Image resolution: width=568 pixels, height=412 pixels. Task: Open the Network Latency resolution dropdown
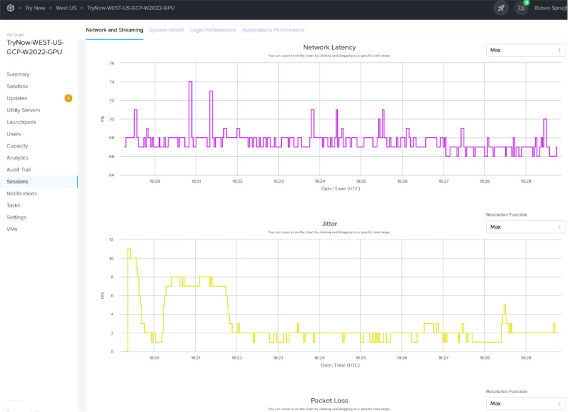[x=525, y=50]
